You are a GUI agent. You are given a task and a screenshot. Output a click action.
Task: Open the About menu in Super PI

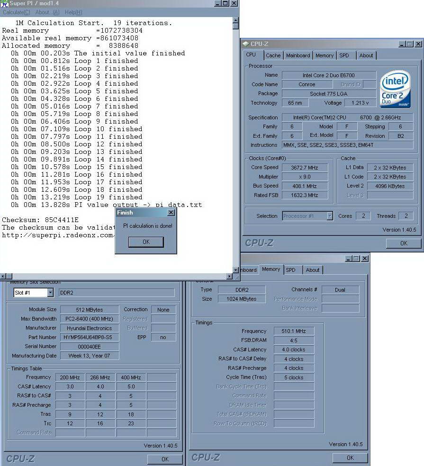pyautogui.click(x=47, y=12)
